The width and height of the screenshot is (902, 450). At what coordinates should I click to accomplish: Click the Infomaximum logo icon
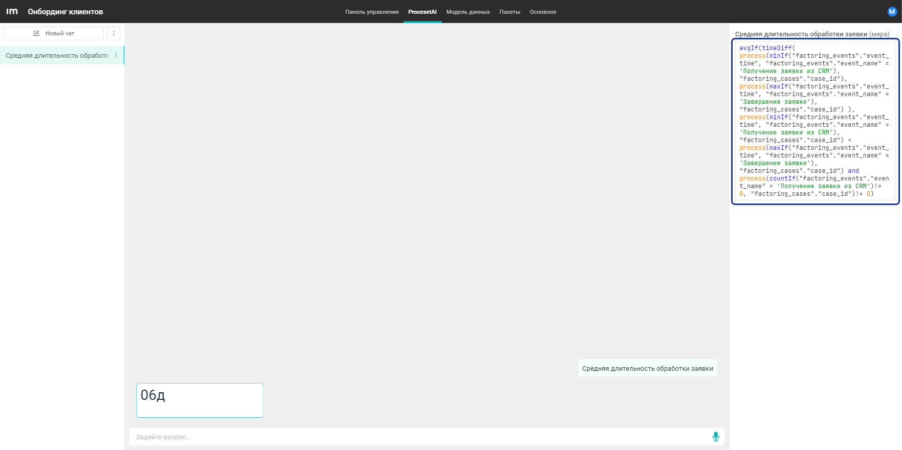12,11
